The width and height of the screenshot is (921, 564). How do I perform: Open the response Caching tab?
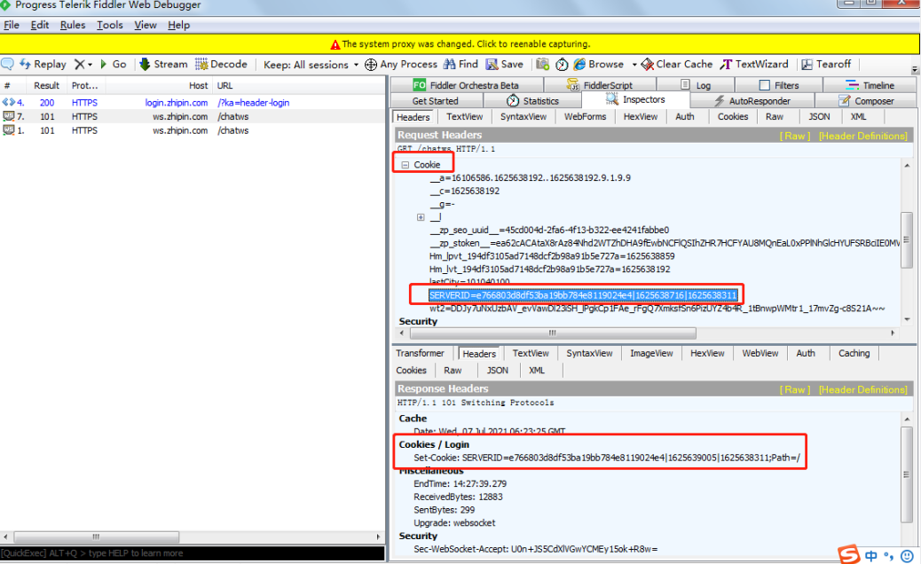[x=854, y=353]
